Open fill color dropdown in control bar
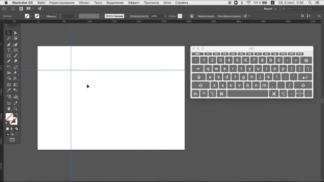Viewport: 324px width, 182px height. (x=31, y=16)
